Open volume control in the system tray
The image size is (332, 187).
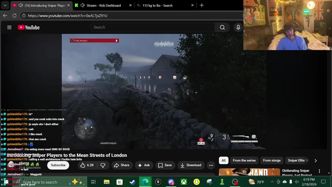[x=297, y=182]
